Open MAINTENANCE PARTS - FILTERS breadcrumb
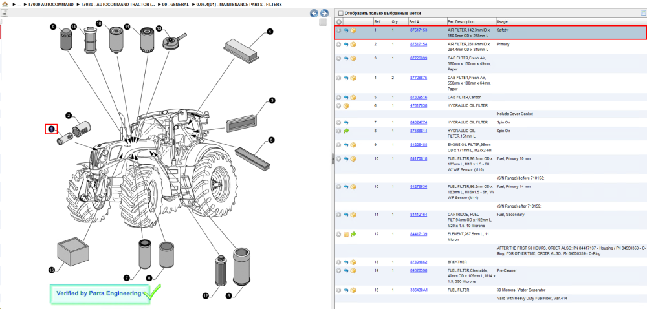Screen dimensions: 647x309 tap(239, 4)
